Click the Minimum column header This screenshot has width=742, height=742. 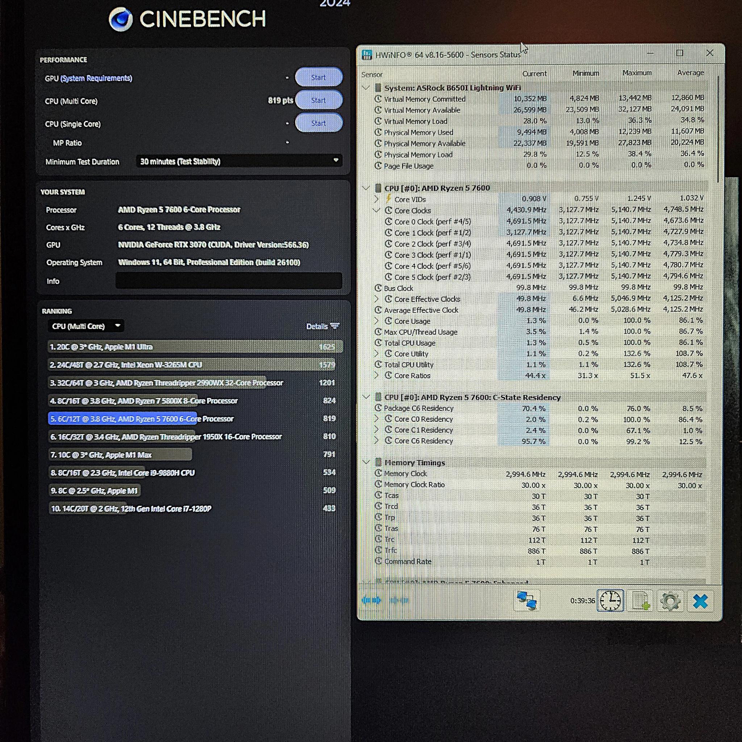586,73
